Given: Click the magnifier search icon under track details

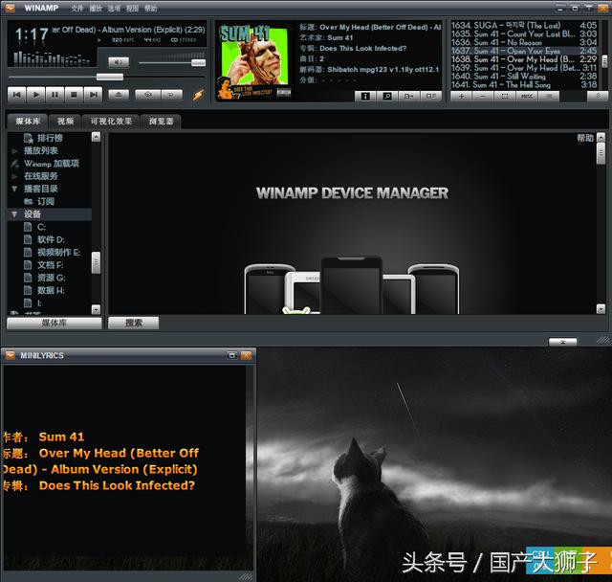Looking at the screenshot, I should coord(387,96).
